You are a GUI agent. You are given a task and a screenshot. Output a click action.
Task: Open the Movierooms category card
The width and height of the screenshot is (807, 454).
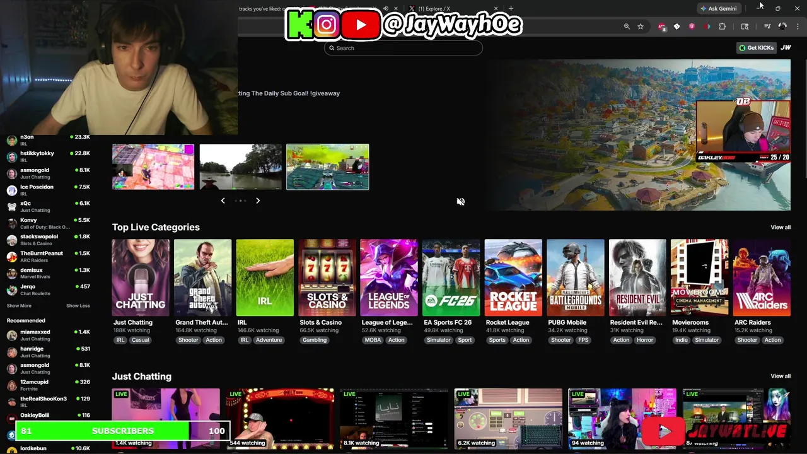click(x=699, y=277)
